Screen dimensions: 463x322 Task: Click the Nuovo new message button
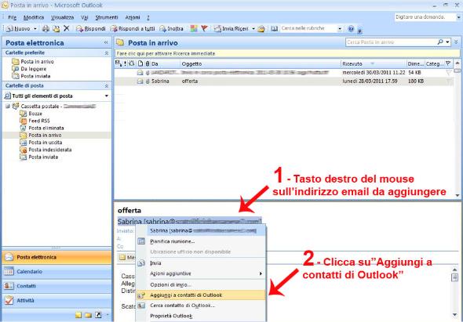point(18,29)
